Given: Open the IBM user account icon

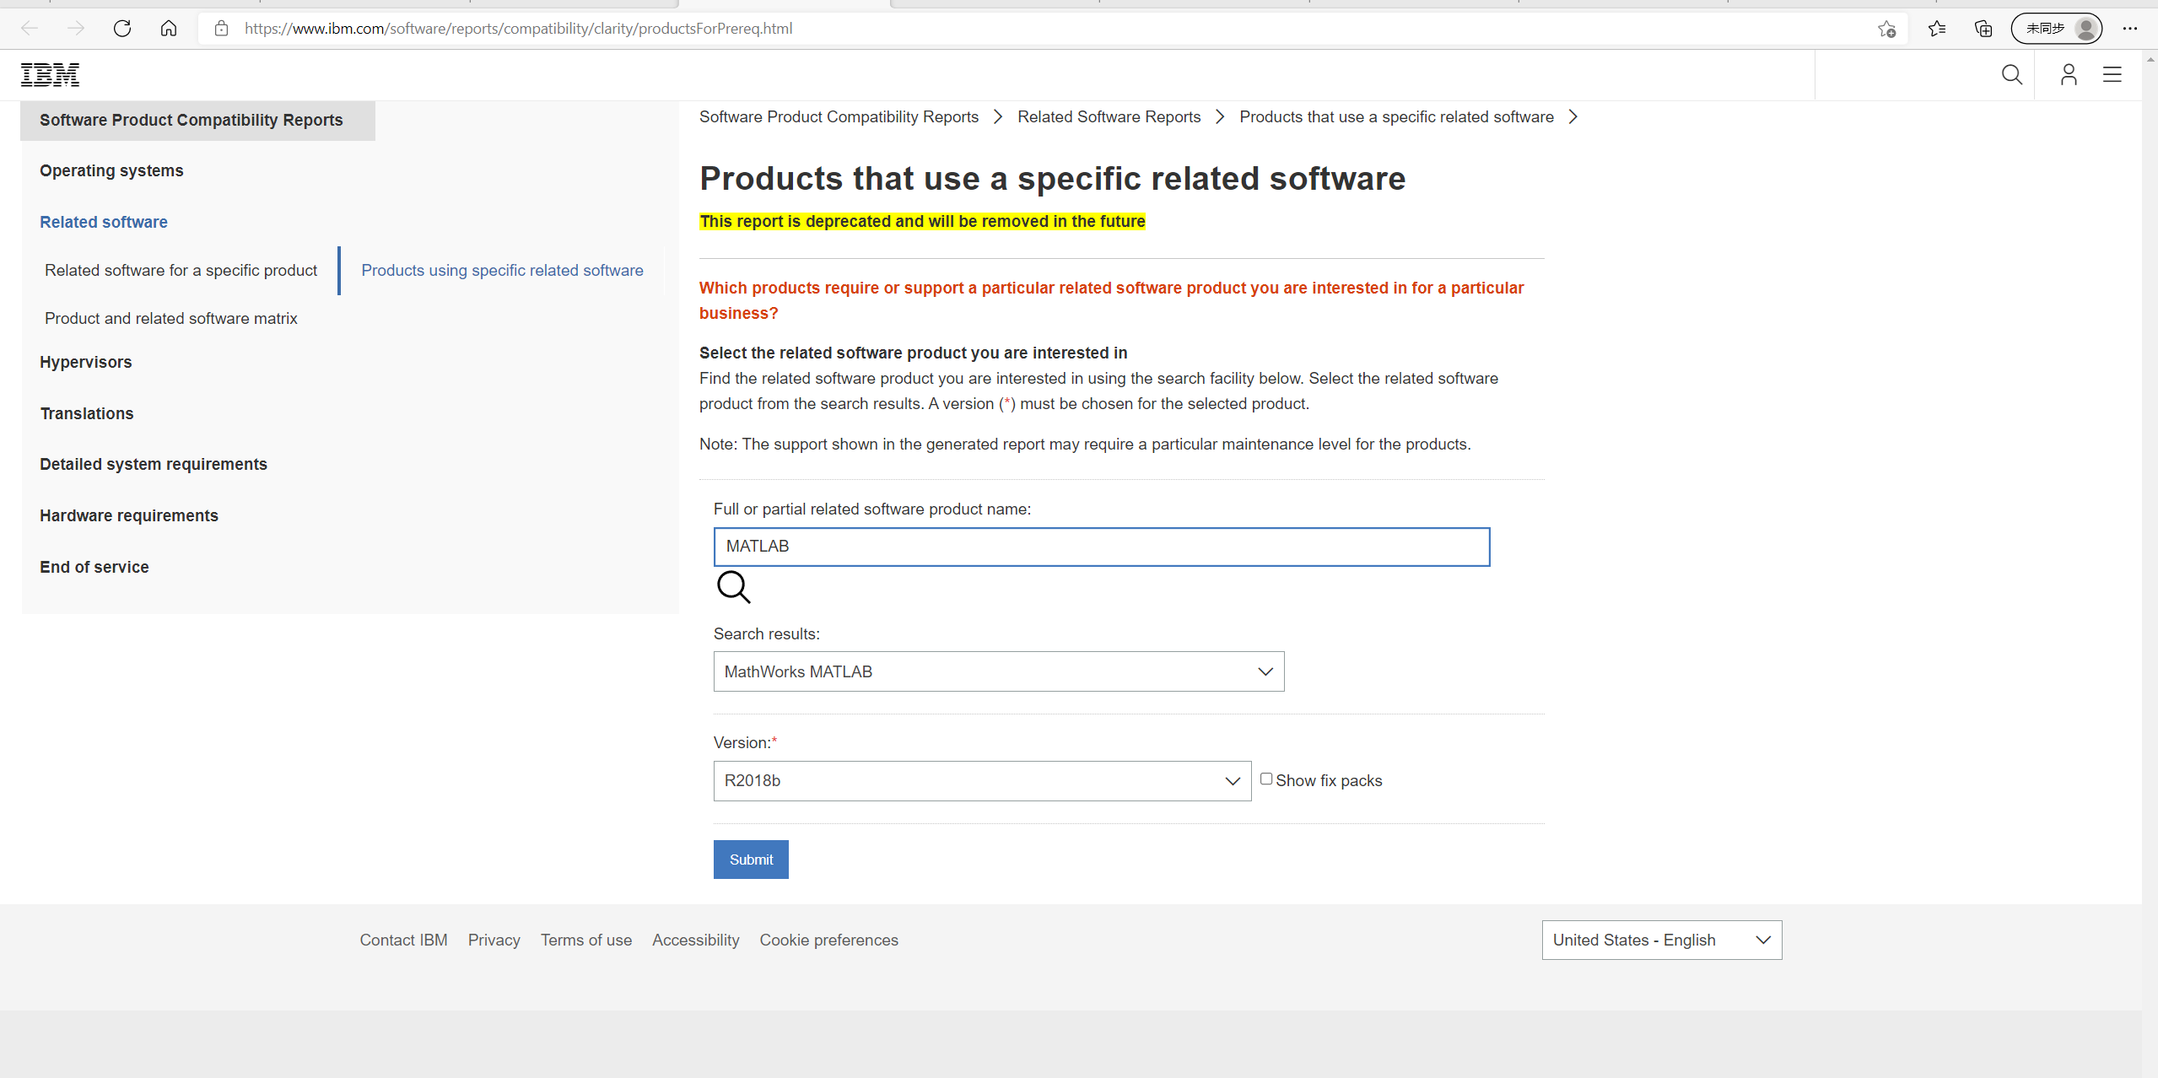Looking at the screenshot, I should pyautogui.click(x=2069, y=75).
